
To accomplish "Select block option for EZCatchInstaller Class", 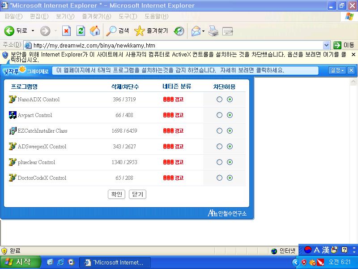I will 219,130.
